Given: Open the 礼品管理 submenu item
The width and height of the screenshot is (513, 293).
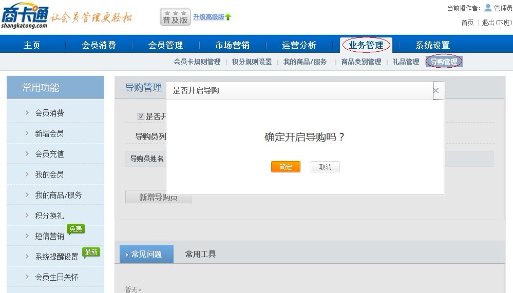Looking at the screenshot, I should click(x=406, y=62).
